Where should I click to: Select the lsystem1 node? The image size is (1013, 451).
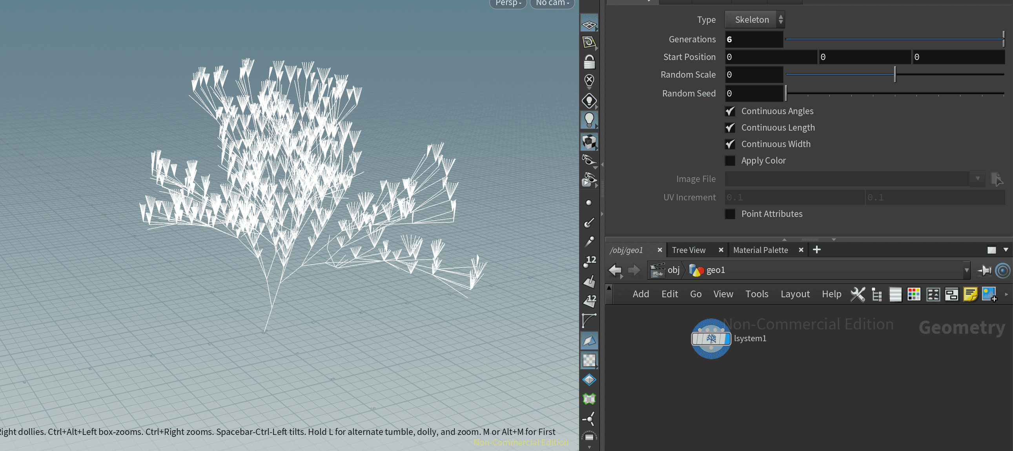(711, 338)
